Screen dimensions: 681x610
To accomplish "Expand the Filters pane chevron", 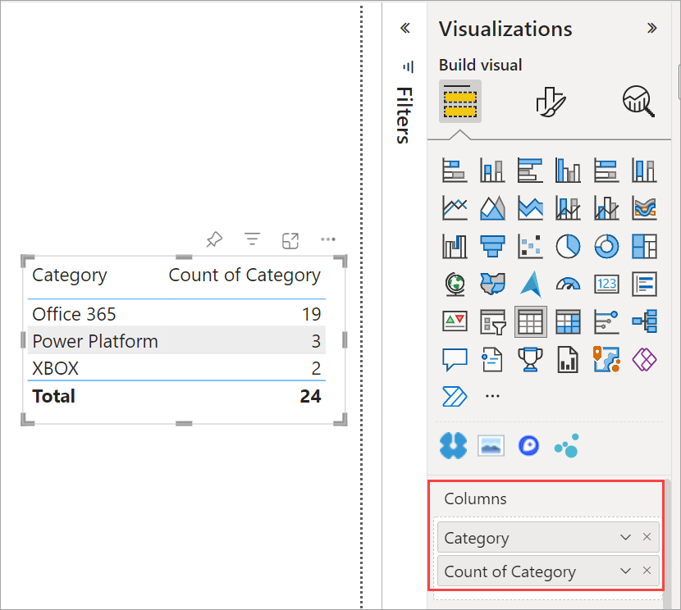I will coord(405,28).
